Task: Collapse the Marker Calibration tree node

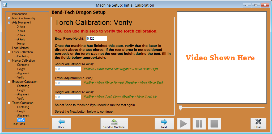Action: [x=9, y=61]
